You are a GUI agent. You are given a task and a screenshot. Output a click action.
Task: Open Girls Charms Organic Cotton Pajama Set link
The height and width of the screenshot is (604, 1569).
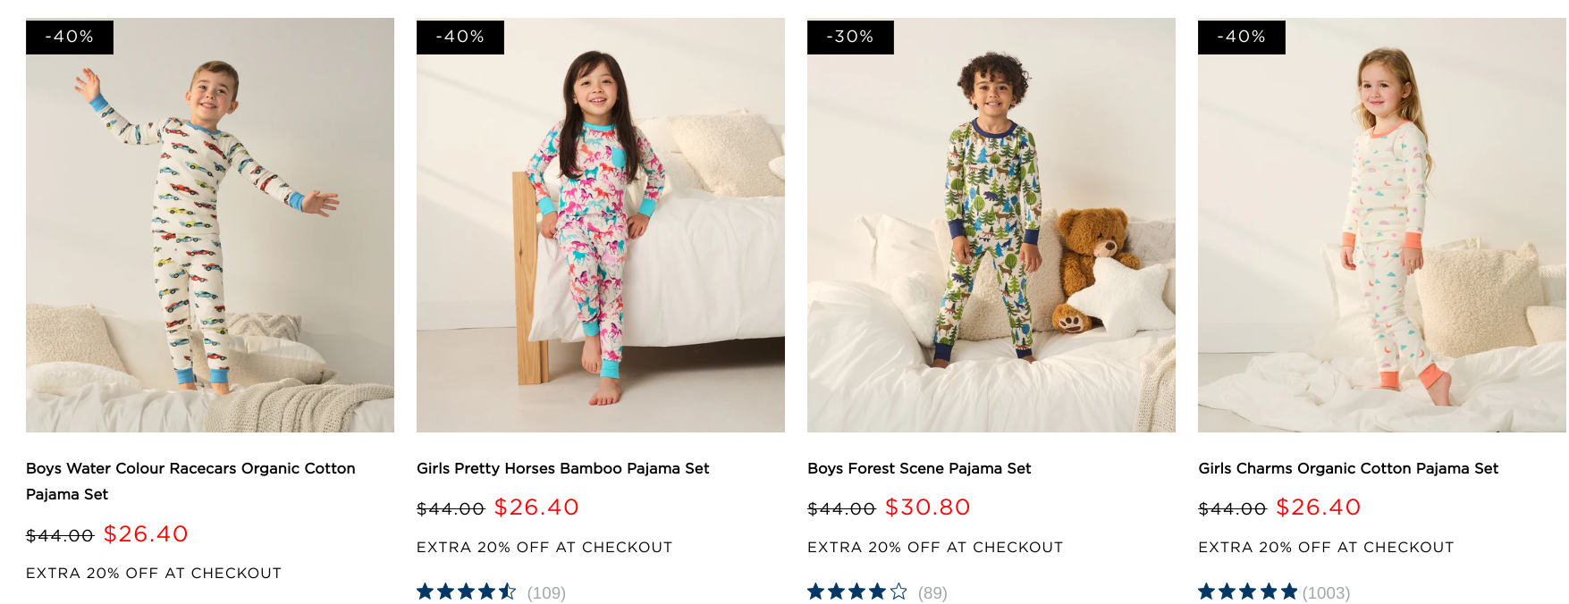tap(1348, 469)
